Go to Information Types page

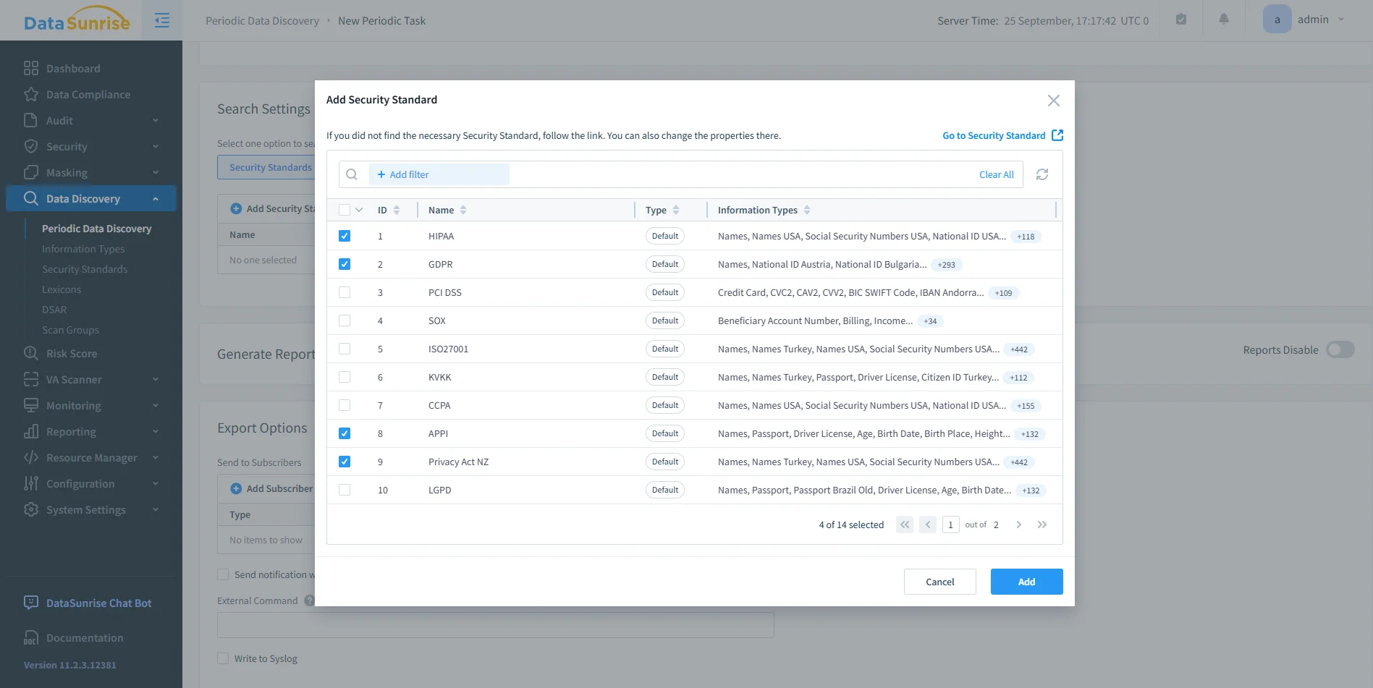coord(83,248)
